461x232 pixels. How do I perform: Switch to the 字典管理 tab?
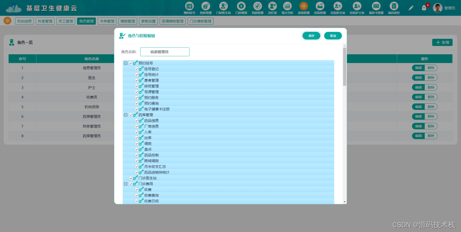pos(107,21)
